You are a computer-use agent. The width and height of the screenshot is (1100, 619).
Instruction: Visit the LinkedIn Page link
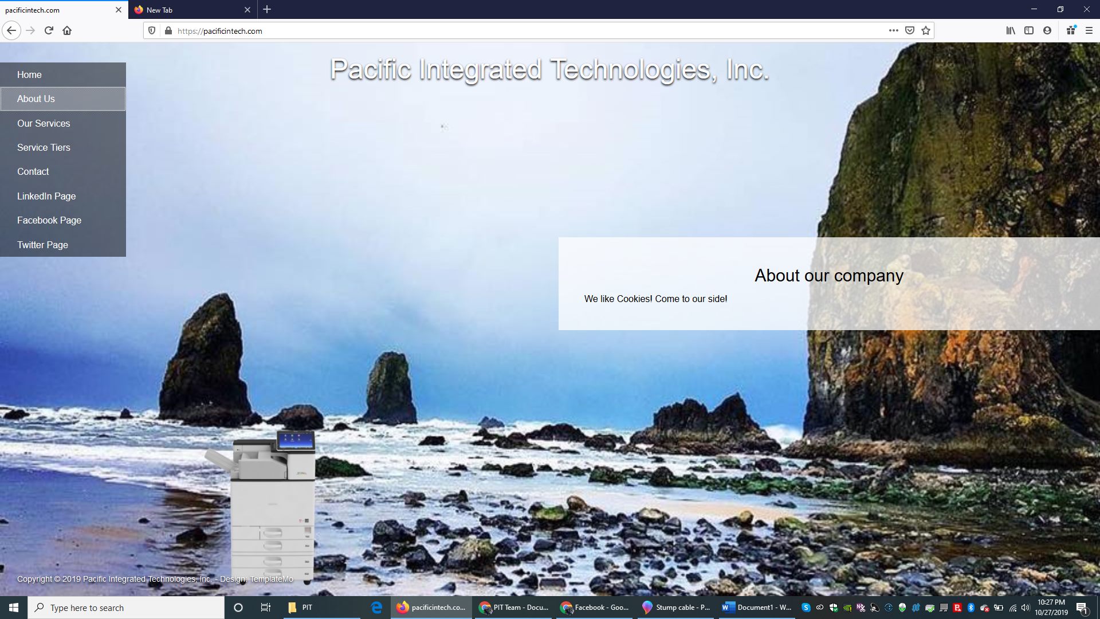point(63,196)
